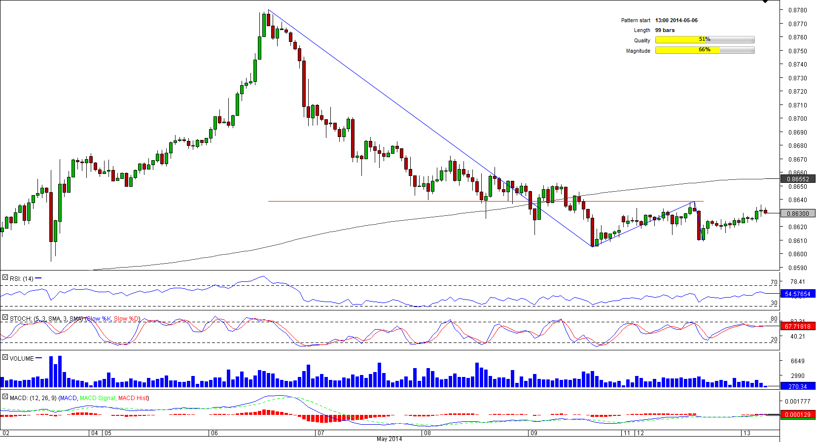The image size is (816, 442).
Task: Click the 0.86300 current price tag
Action: tap(797, 214)
